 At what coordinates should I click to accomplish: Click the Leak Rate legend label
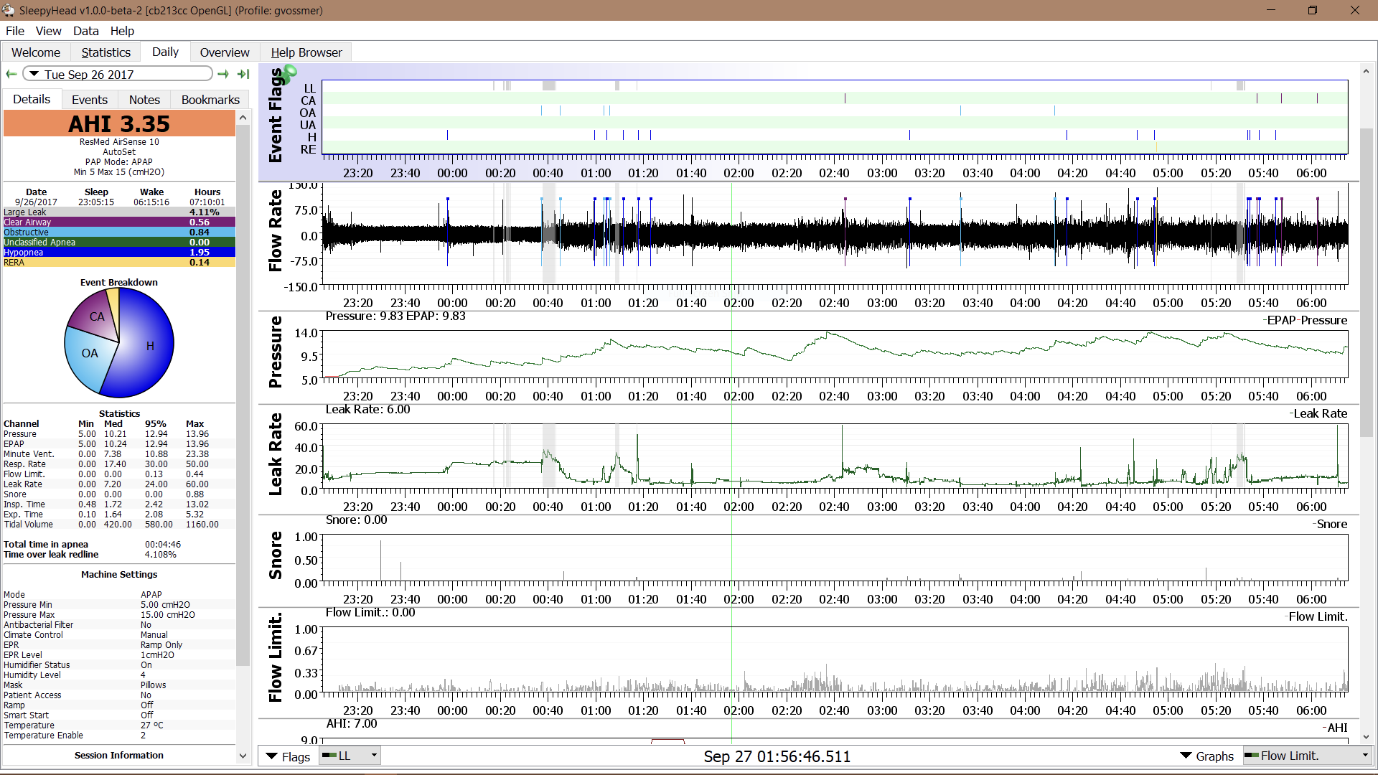click(1320, 413)
